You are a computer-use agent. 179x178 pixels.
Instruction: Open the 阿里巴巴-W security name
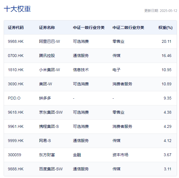[49, 41]
